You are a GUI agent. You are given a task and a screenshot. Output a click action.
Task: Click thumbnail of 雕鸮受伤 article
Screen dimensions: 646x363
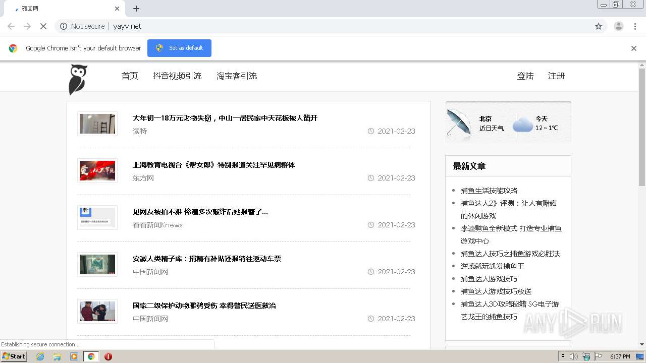coord(97,312)
